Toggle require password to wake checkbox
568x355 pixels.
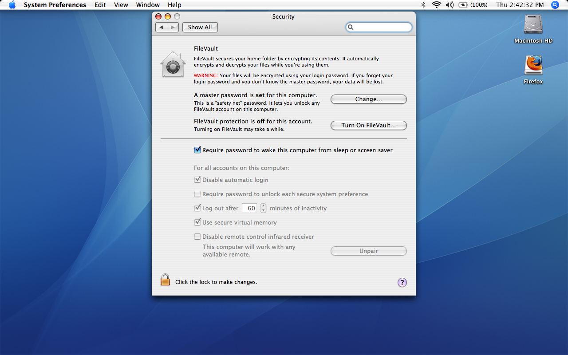click(197, 150)
